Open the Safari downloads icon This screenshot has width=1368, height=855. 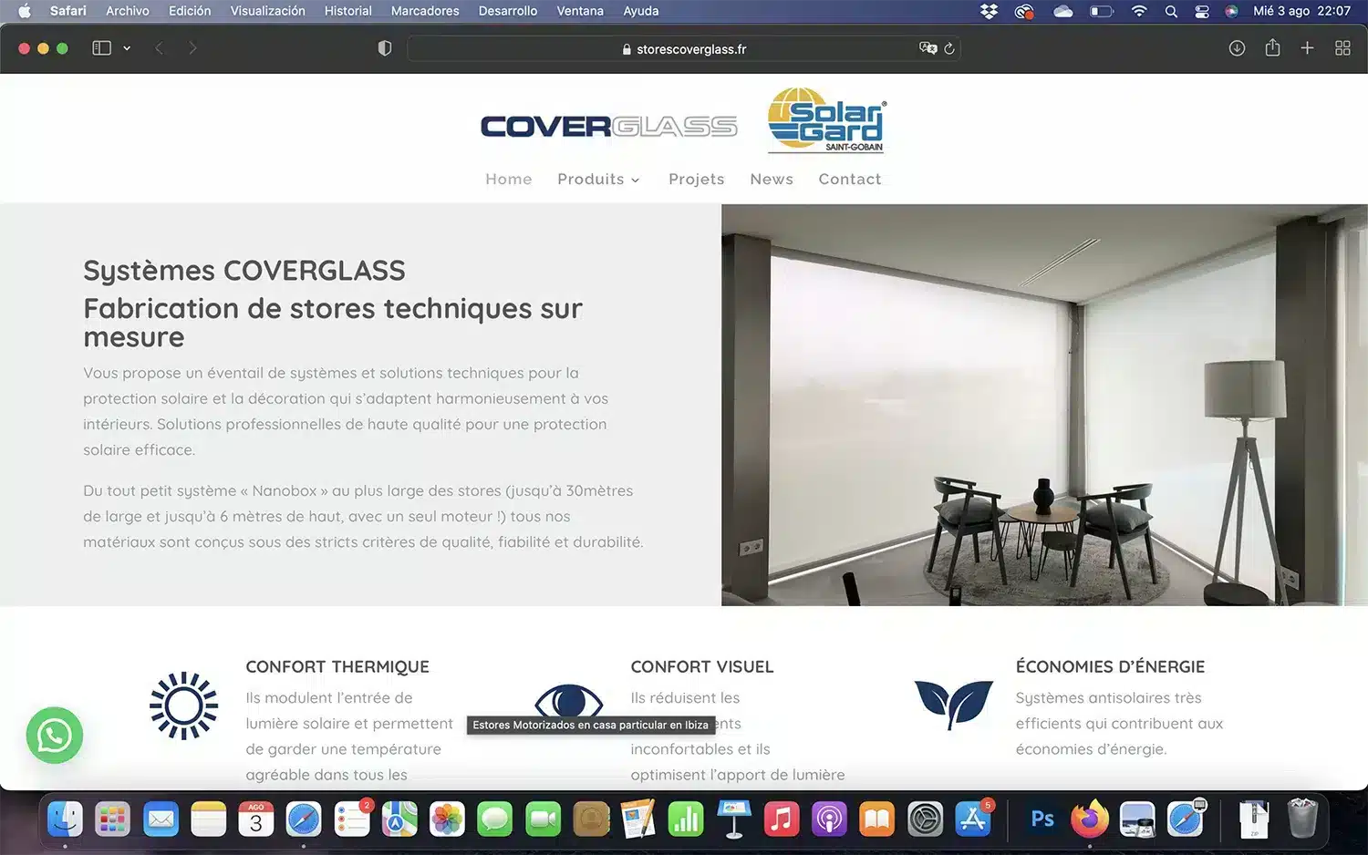click(1237, 48)
